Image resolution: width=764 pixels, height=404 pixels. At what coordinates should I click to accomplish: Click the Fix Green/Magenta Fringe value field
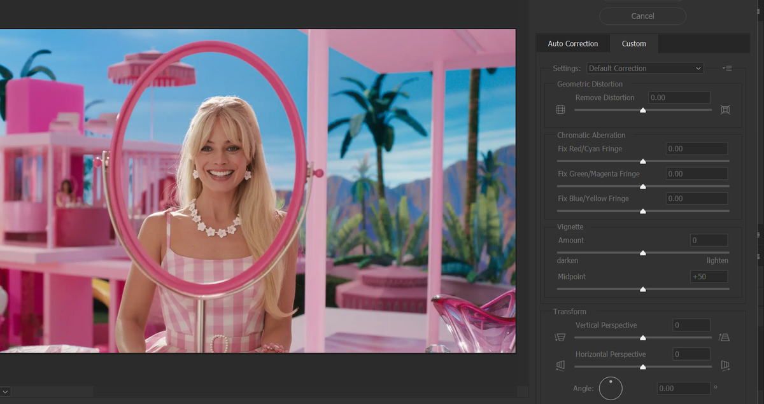coord(696,174)
